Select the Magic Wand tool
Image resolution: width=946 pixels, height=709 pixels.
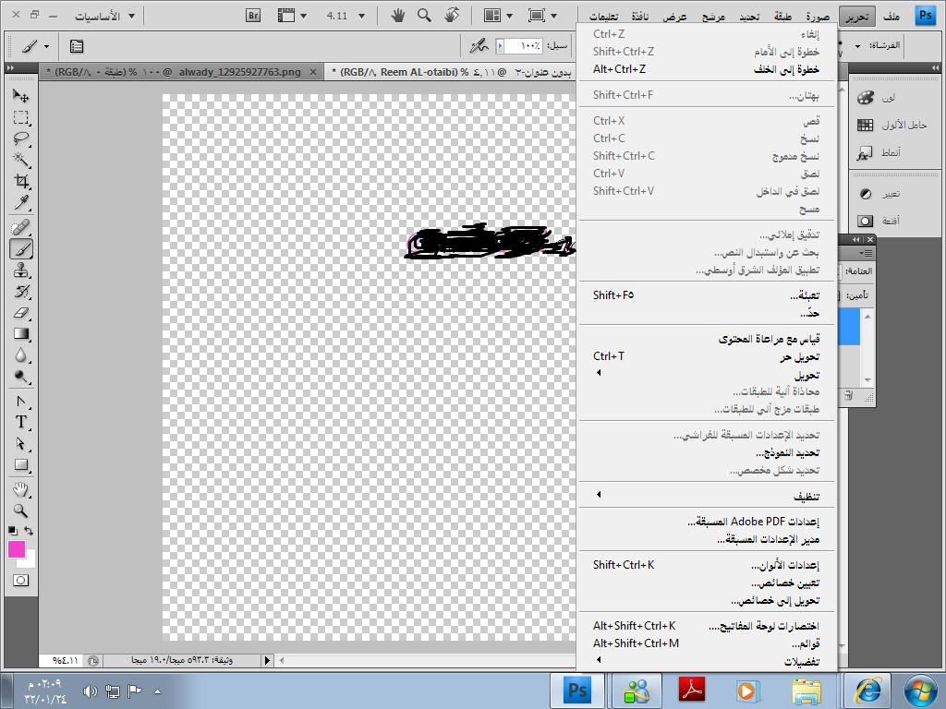20,161
